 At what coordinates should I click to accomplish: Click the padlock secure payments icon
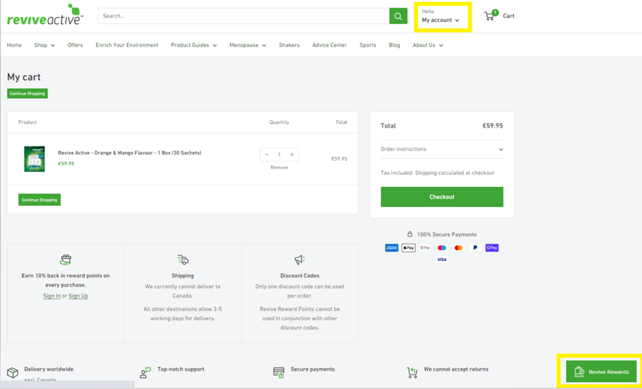point(409,234)
